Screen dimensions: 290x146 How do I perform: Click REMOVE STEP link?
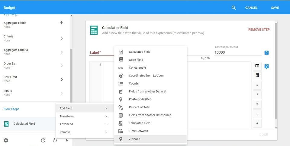tap(259, 30)
